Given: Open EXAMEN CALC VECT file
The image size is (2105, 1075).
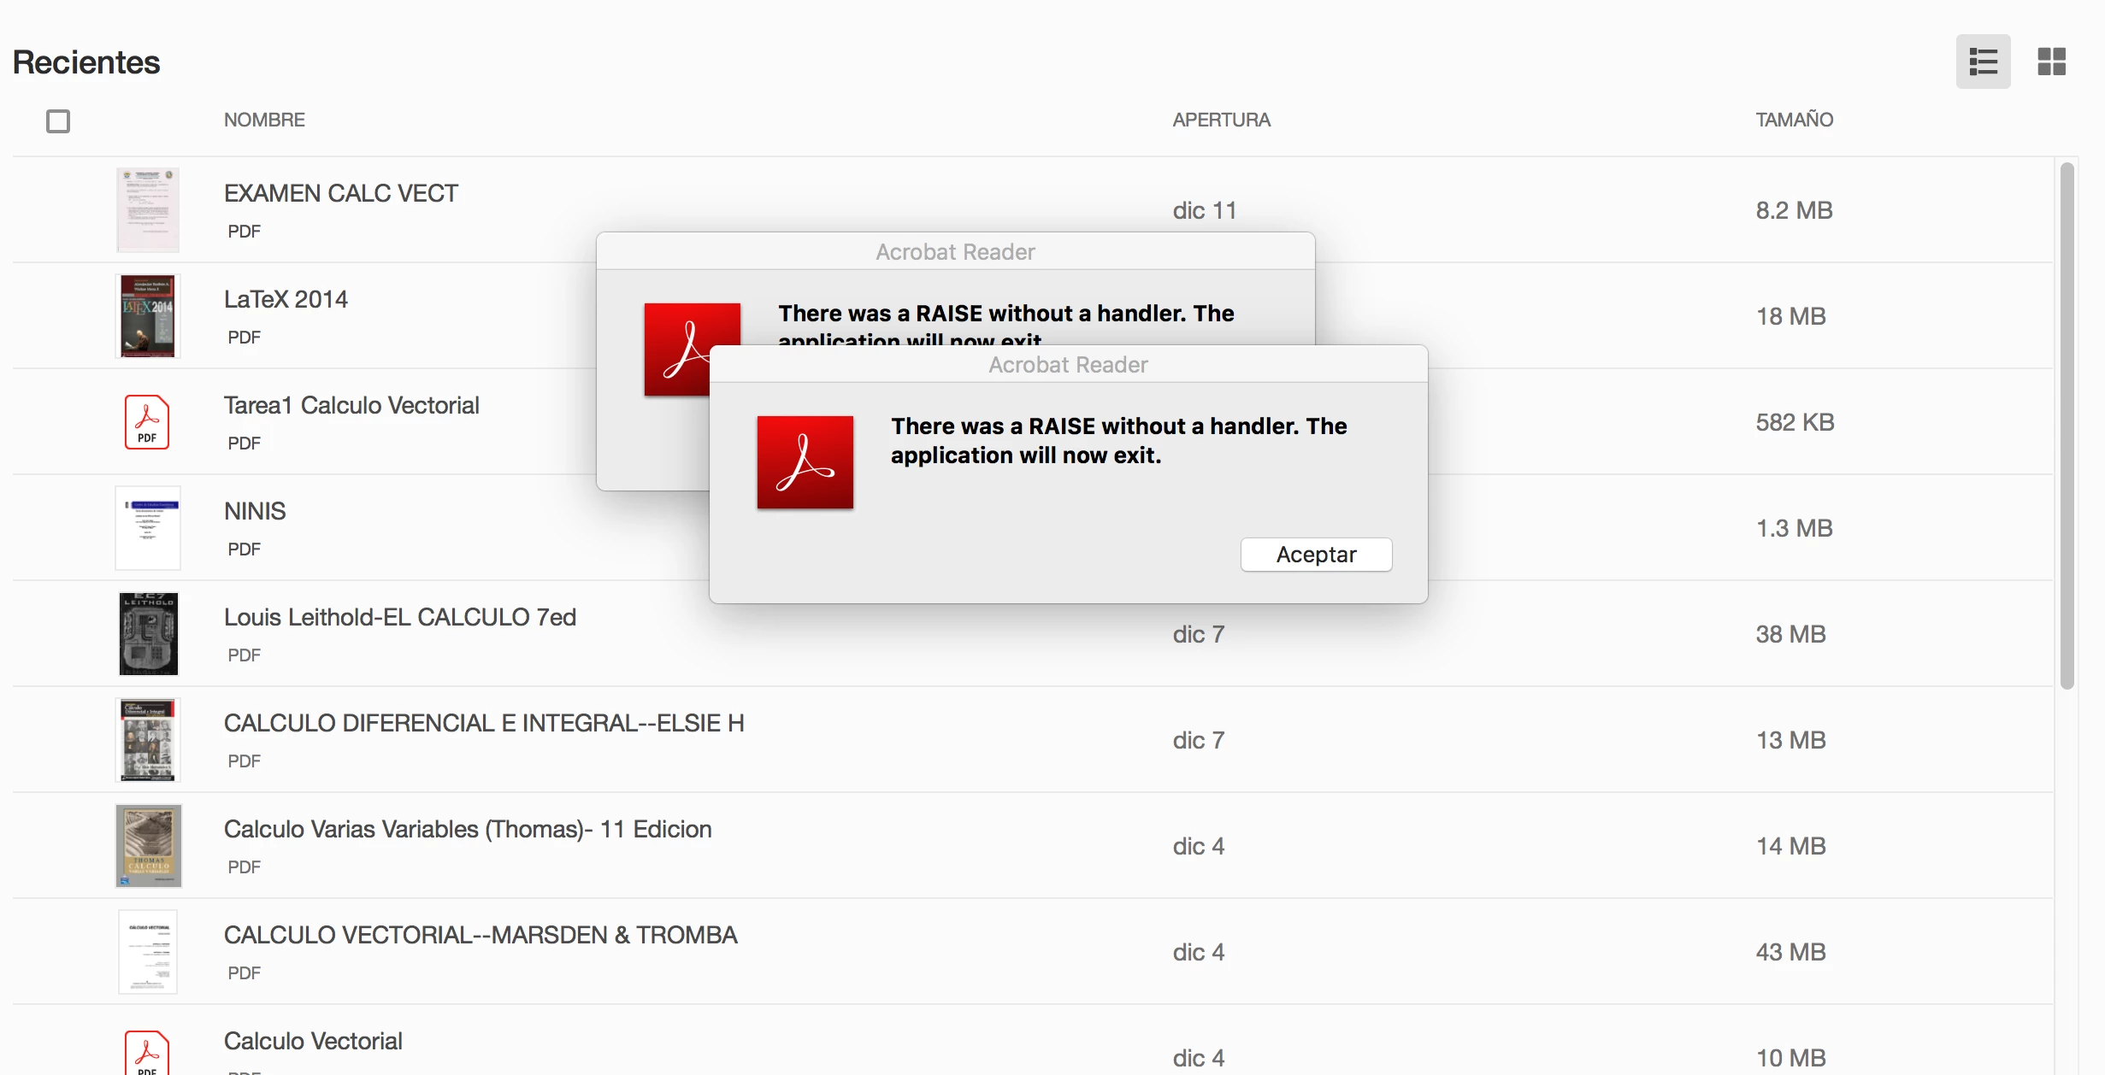Looking at the screenshot, I should (x=340, y=193).
